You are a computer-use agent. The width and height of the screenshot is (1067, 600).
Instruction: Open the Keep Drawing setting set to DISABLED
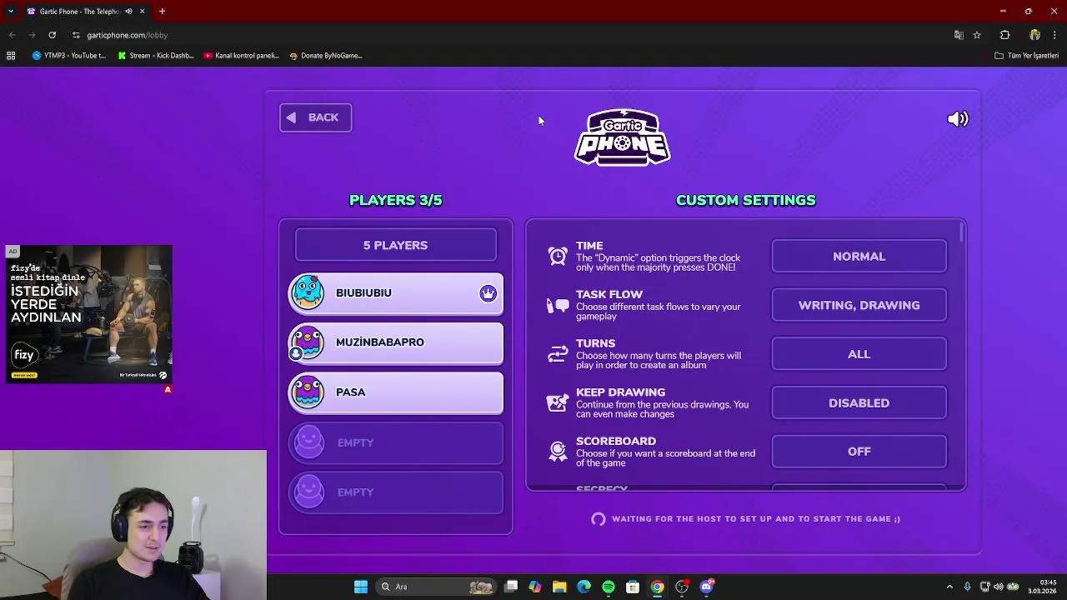[x=859, y=402]
